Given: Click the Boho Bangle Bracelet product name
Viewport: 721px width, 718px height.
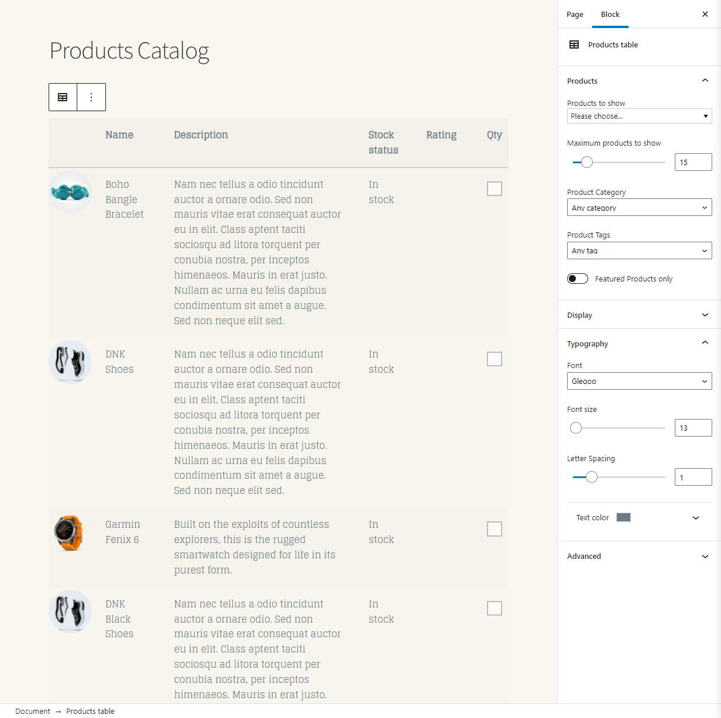Looking at the screenshot, I should point(124,199).
